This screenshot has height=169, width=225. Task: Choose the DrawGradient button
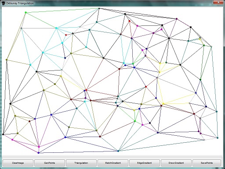click(176, 163)
